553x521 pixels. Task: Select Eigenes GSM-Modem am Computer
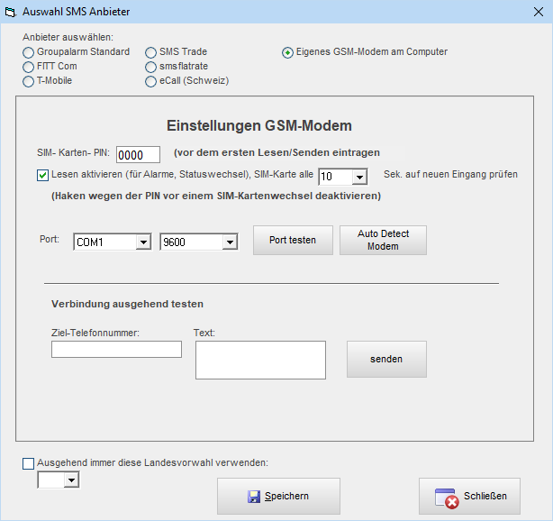[288, 52]
